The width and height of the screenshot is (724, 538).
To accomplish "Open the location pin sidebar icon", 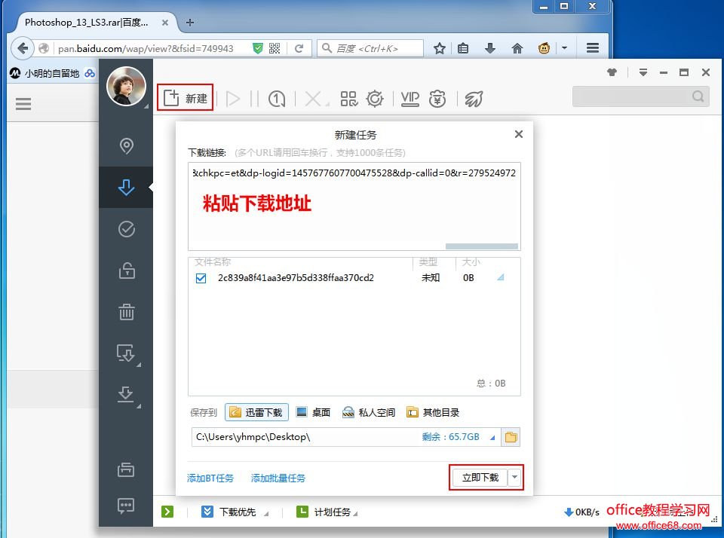I will coord(126,145).
